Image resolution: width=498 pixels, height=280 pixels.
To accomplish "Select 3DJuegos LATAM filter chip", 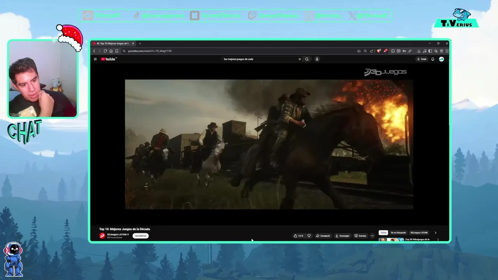I will coord(419,233).
